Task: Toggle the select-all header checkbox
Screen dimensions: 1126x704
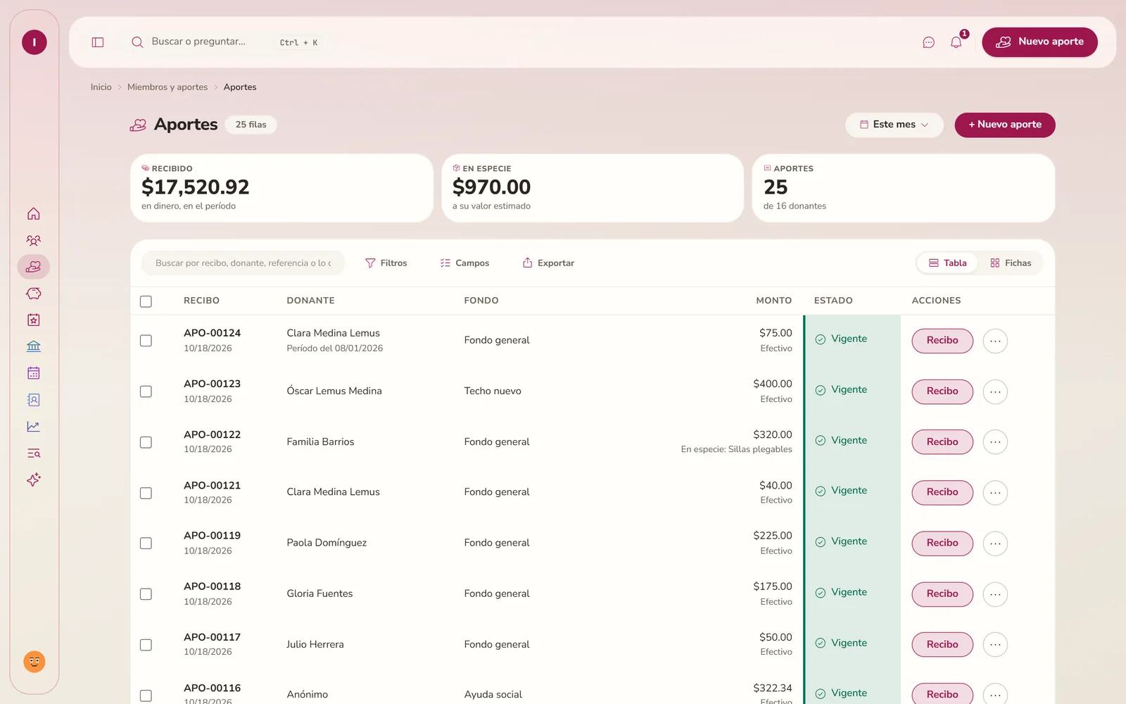Action: pyautogui.click(x=146, y=301)
